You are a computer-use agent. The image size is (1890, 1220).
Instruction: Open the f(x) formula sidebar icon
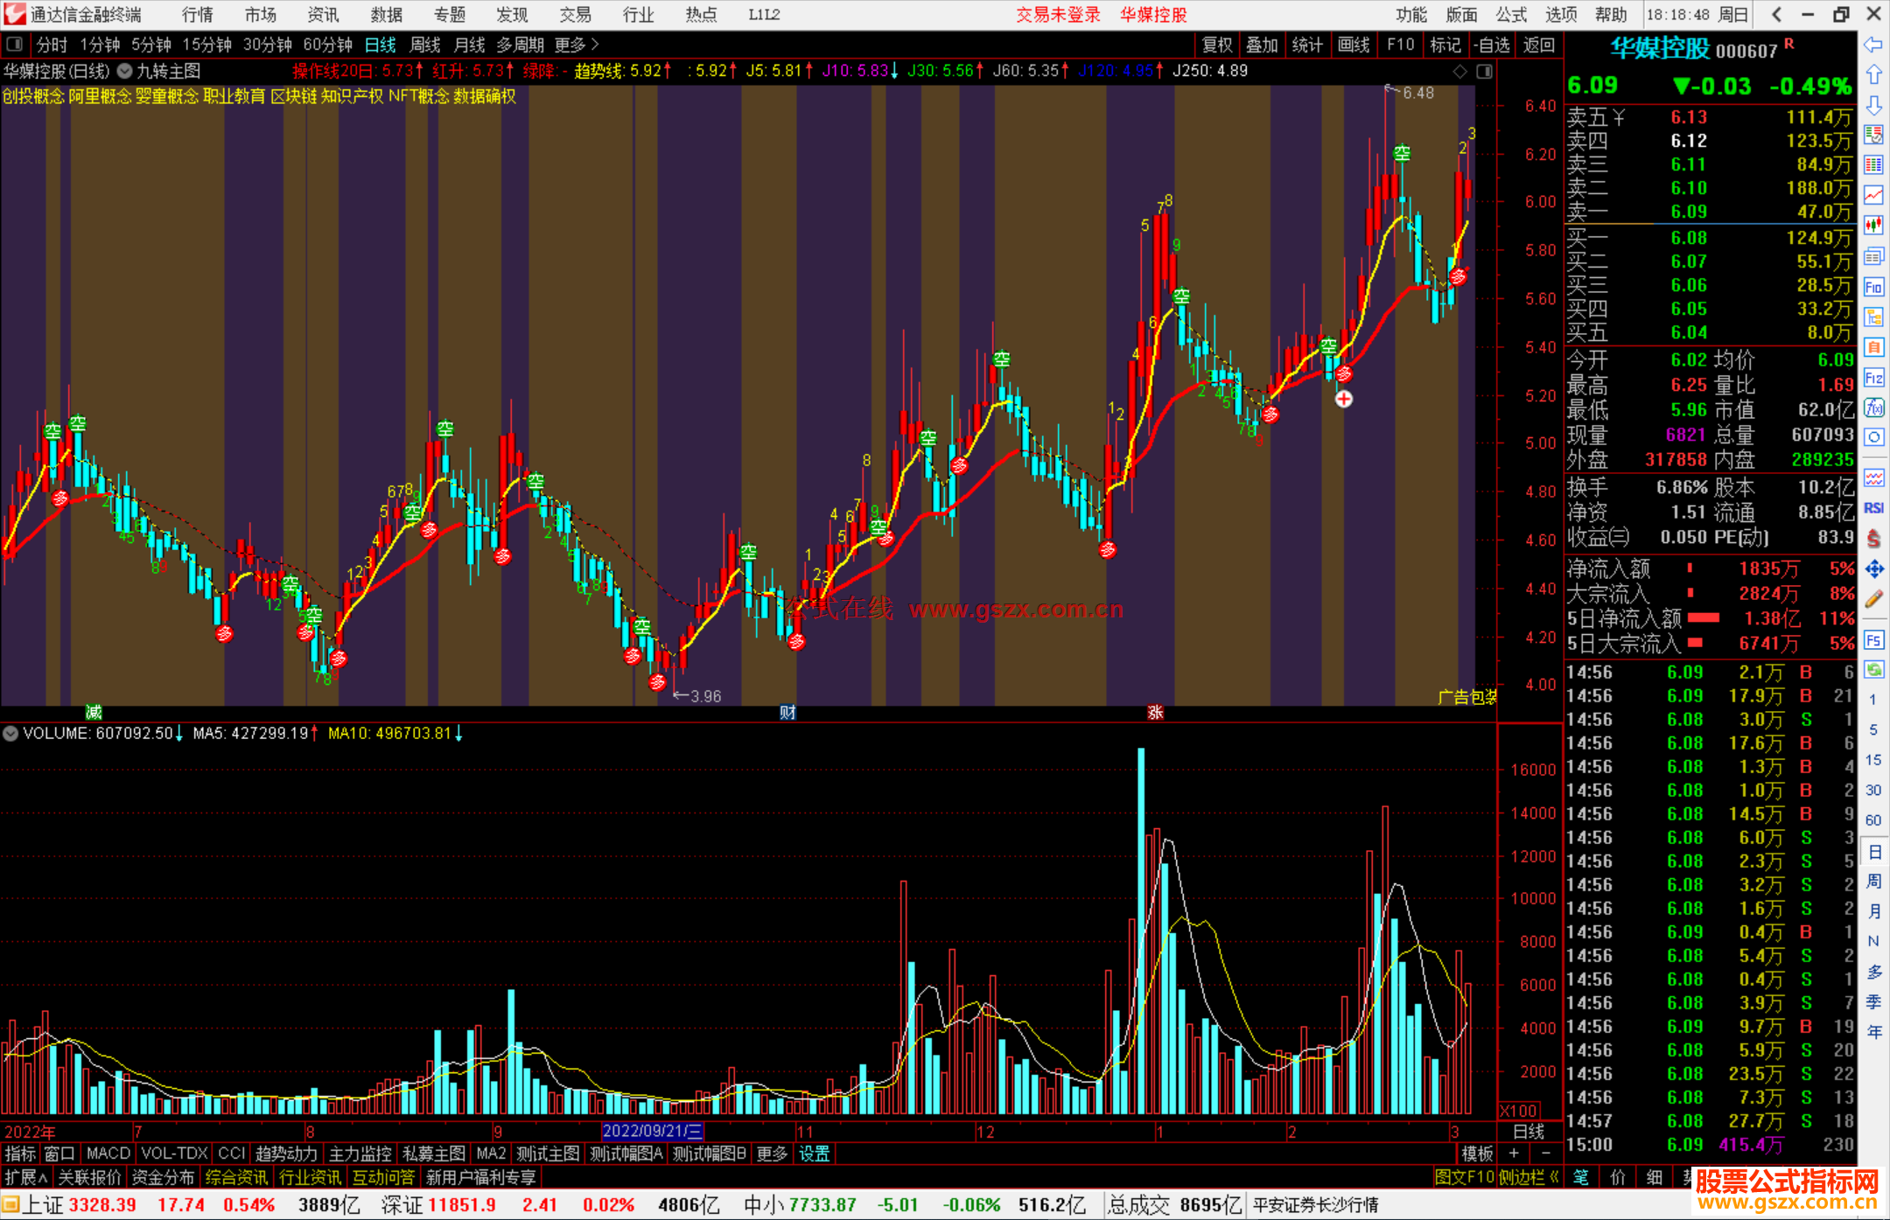pyautogui.click(x=1873, y=408)
